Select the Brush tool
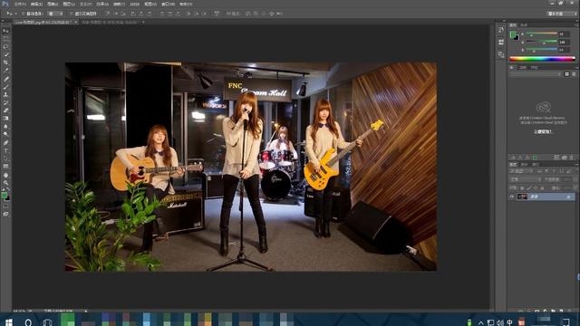The width and height of the screenshot is (580, 326). click(6, 87)
